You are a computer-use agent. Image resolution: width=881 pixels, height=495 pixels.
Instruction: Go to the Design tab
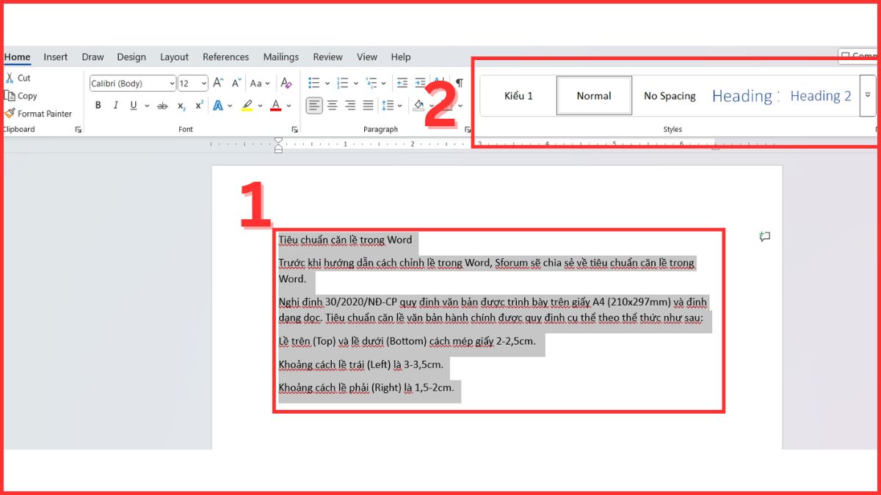click(131, 57)
